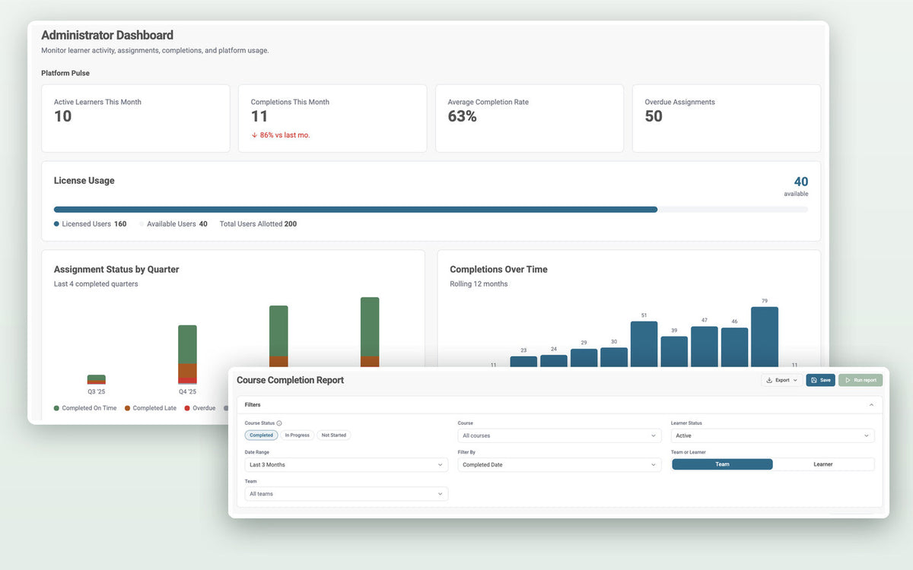Click the completions bar labeled 39
The width and height of the screenshot is (913, 570).
674,352
